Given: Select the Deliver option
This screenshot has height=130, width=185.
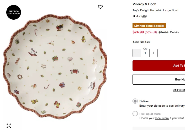Looking at the screenshot, I should (x=135, y=101).
